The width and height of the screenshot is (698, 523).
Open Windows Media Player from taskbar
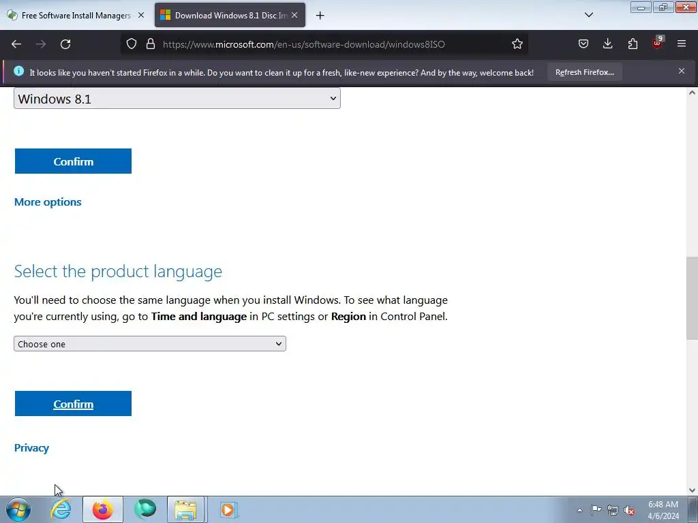pyautogui.click(x=229, y=509)
